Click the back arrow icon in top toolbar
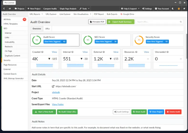The width and height of the screenshot is (188, 133). click(4, 8)
